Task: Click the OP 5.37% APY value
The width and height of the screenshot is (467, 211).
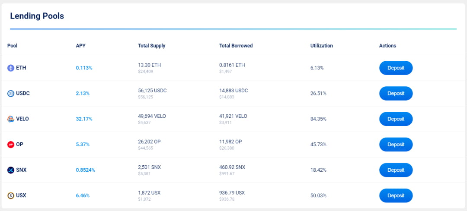Action: coord(83,145)
